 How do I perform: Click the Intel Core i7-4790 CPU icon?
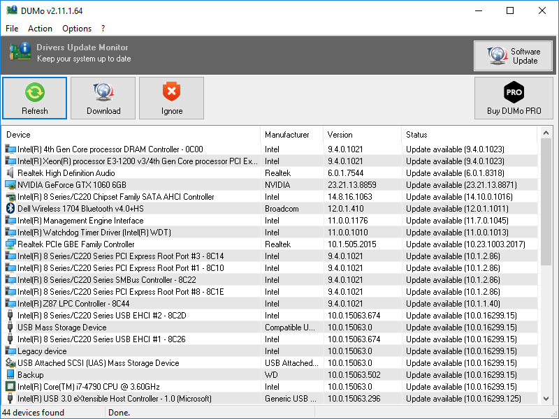(10, 386)
